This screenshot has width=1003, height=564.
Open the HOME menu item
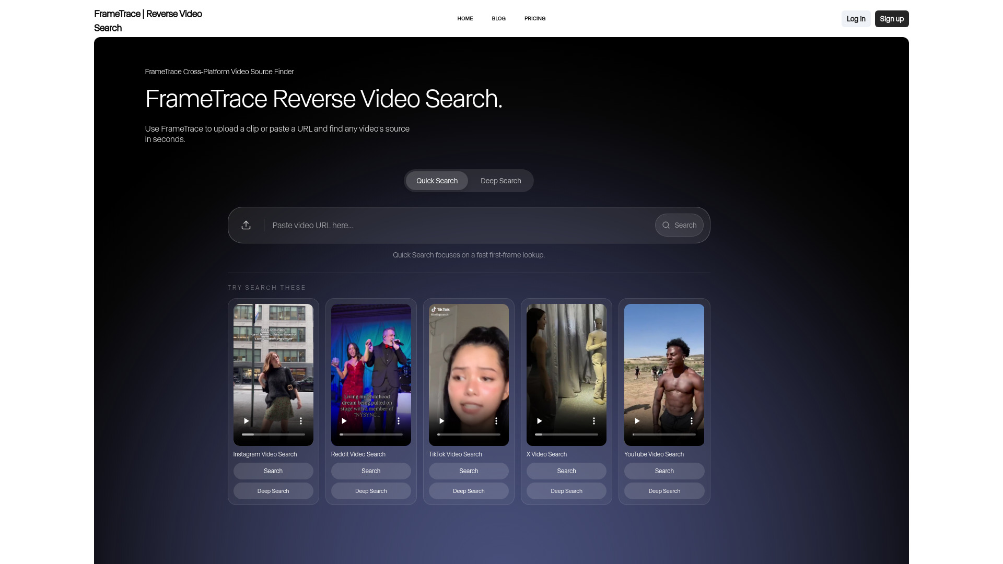[x=465, y=18]
